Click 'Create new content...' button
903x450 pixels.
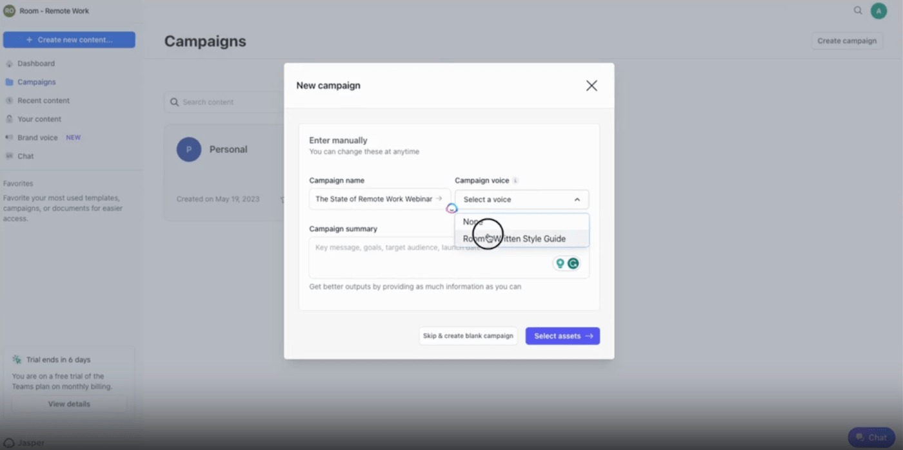click(69, 40)
